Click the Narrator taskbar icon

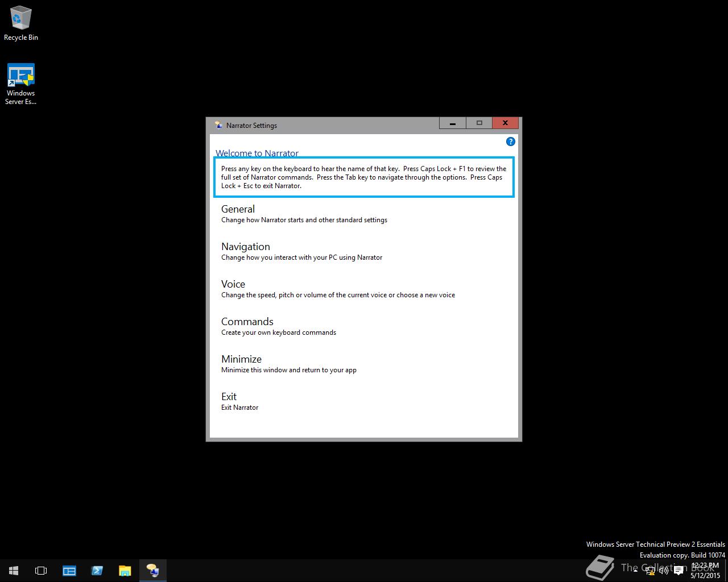click(152, 571)
